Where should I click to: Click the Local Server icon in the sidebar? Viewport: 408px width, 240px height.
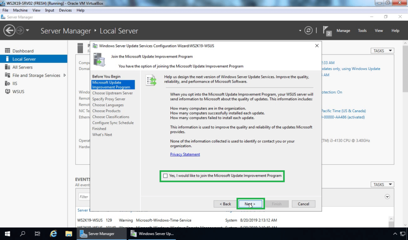(7, 59)
